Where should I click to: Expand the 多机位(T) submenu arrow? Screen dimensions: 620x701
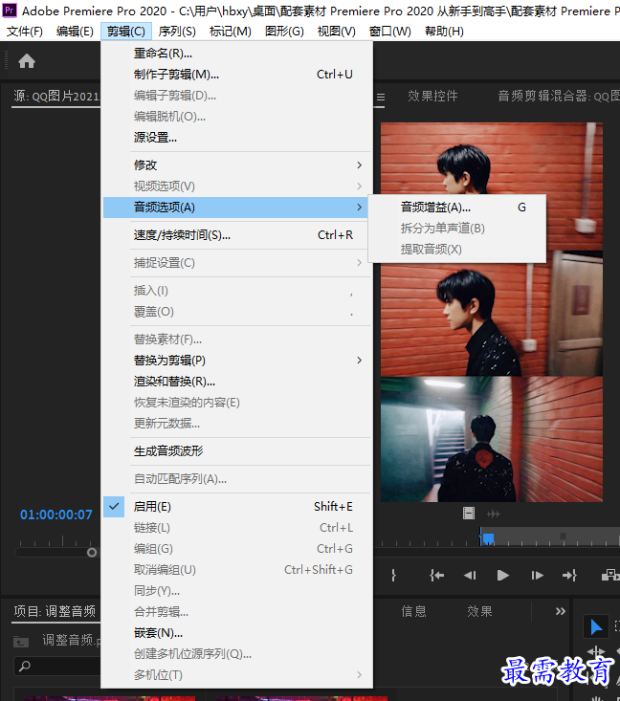pyautogui.click(x=359, y=674)
